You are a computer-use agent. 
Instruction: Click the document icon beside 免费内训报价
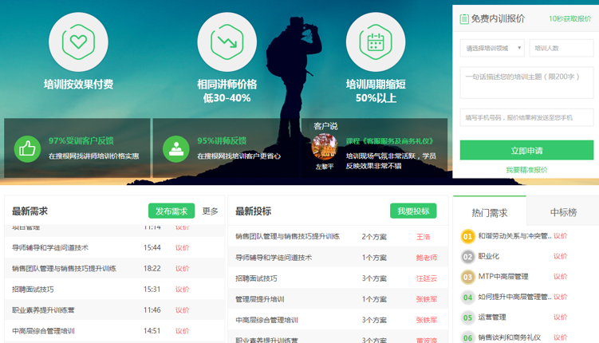pyautogui.click(x=464, y=18)
